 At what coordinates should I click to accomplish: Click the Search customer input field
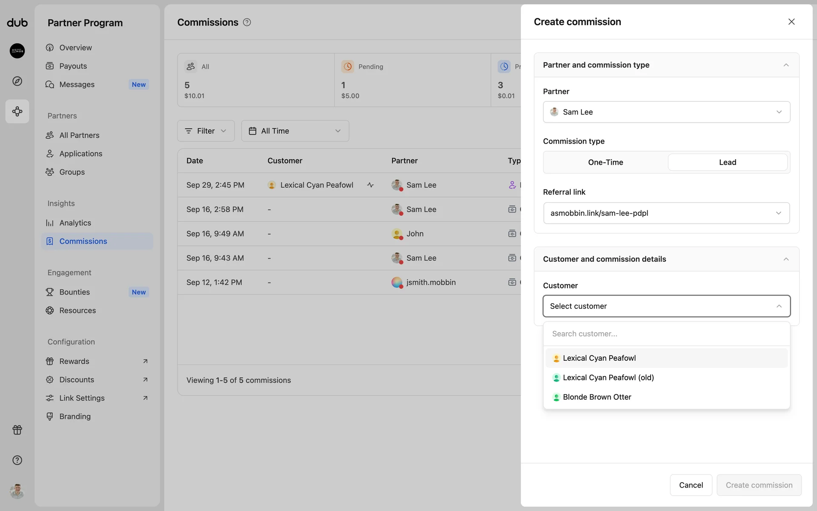pyautogui.click(x=666, y=334)
